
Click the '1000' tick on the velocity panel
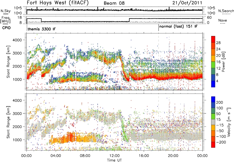point(17,140)
